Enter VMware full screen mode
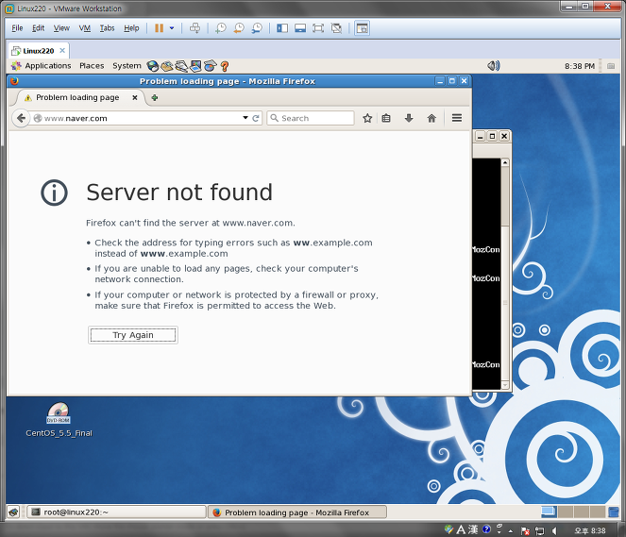Screen dimensions: 626x537 tap(318, 28)
